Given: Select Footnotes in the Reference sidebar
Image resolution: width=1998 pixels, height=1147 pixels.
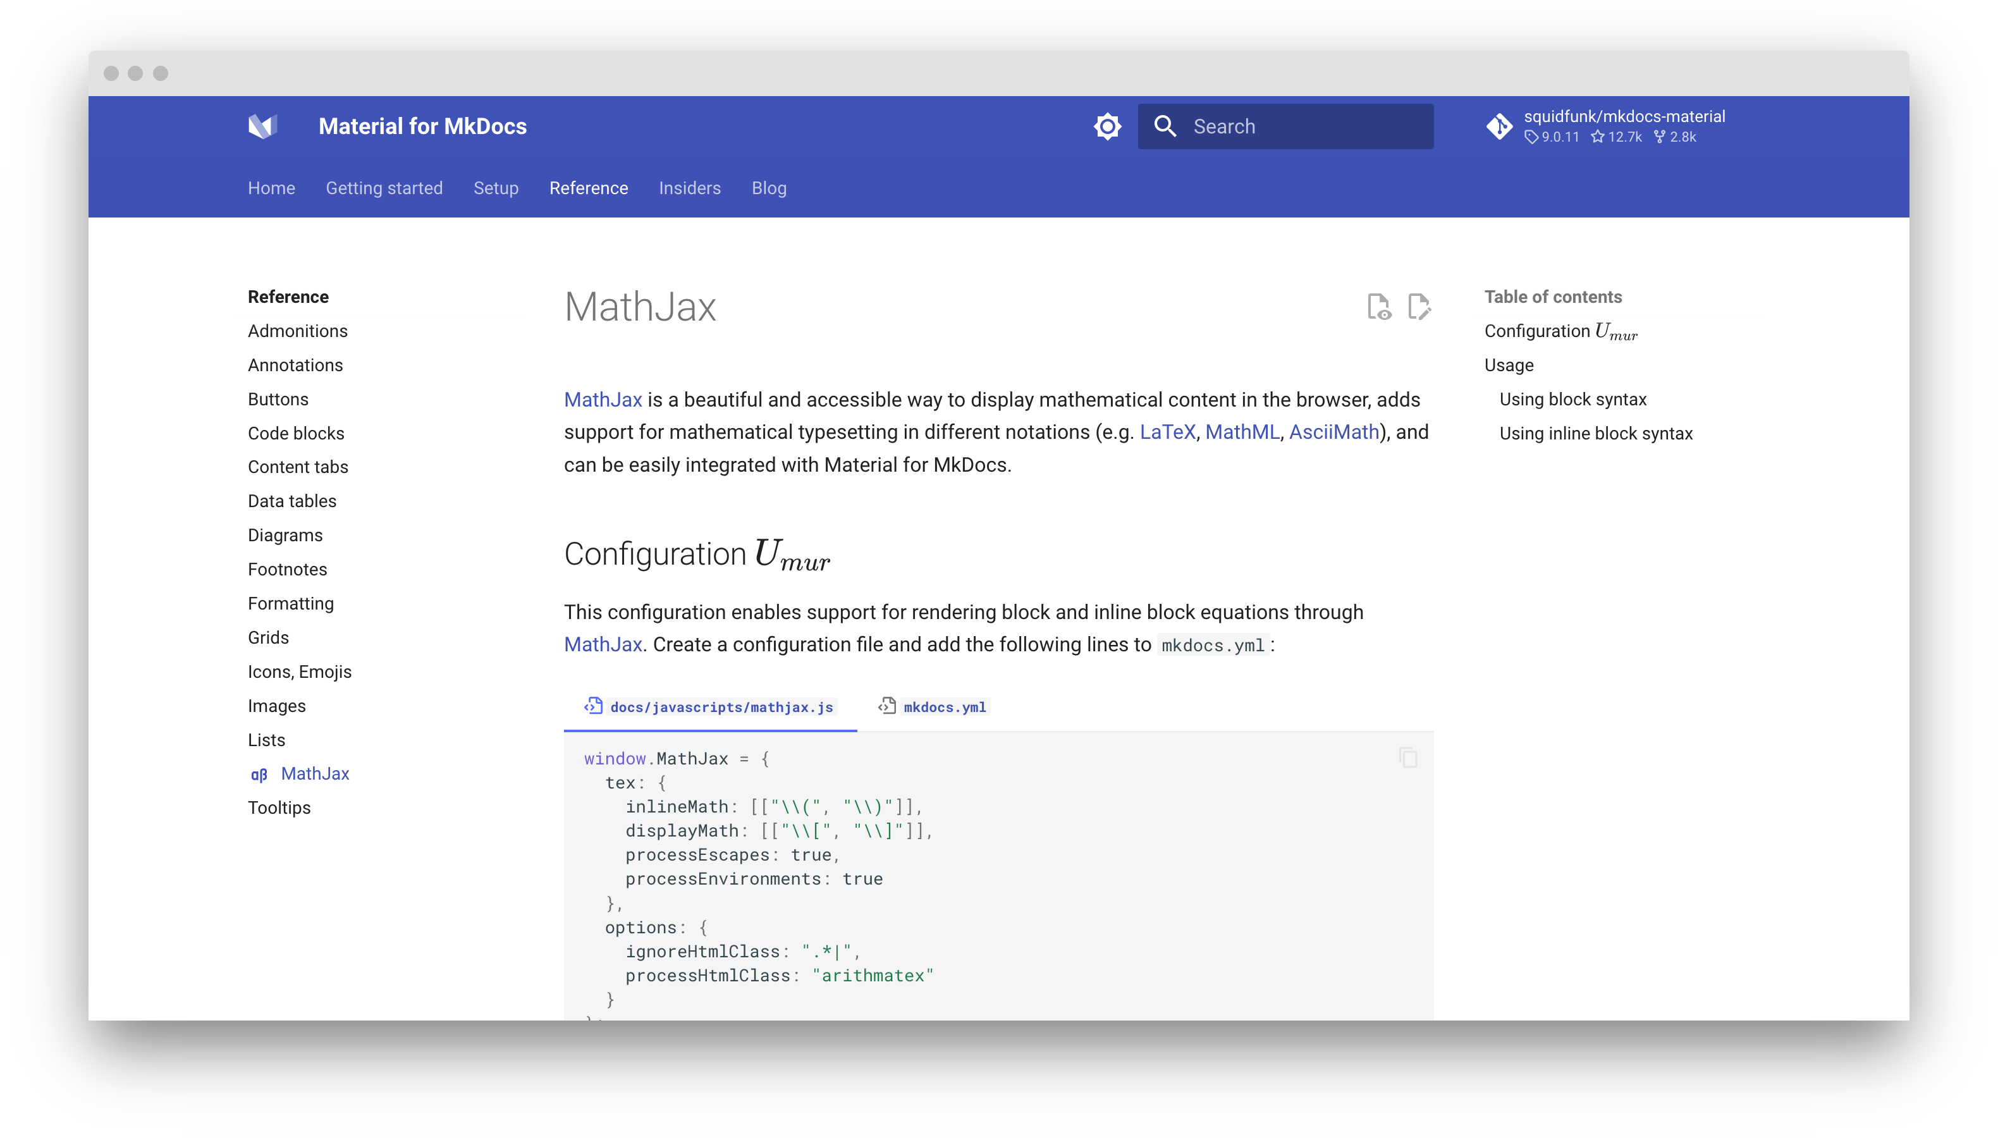Looking at the screenshot, I should click(x=286, y=569).
